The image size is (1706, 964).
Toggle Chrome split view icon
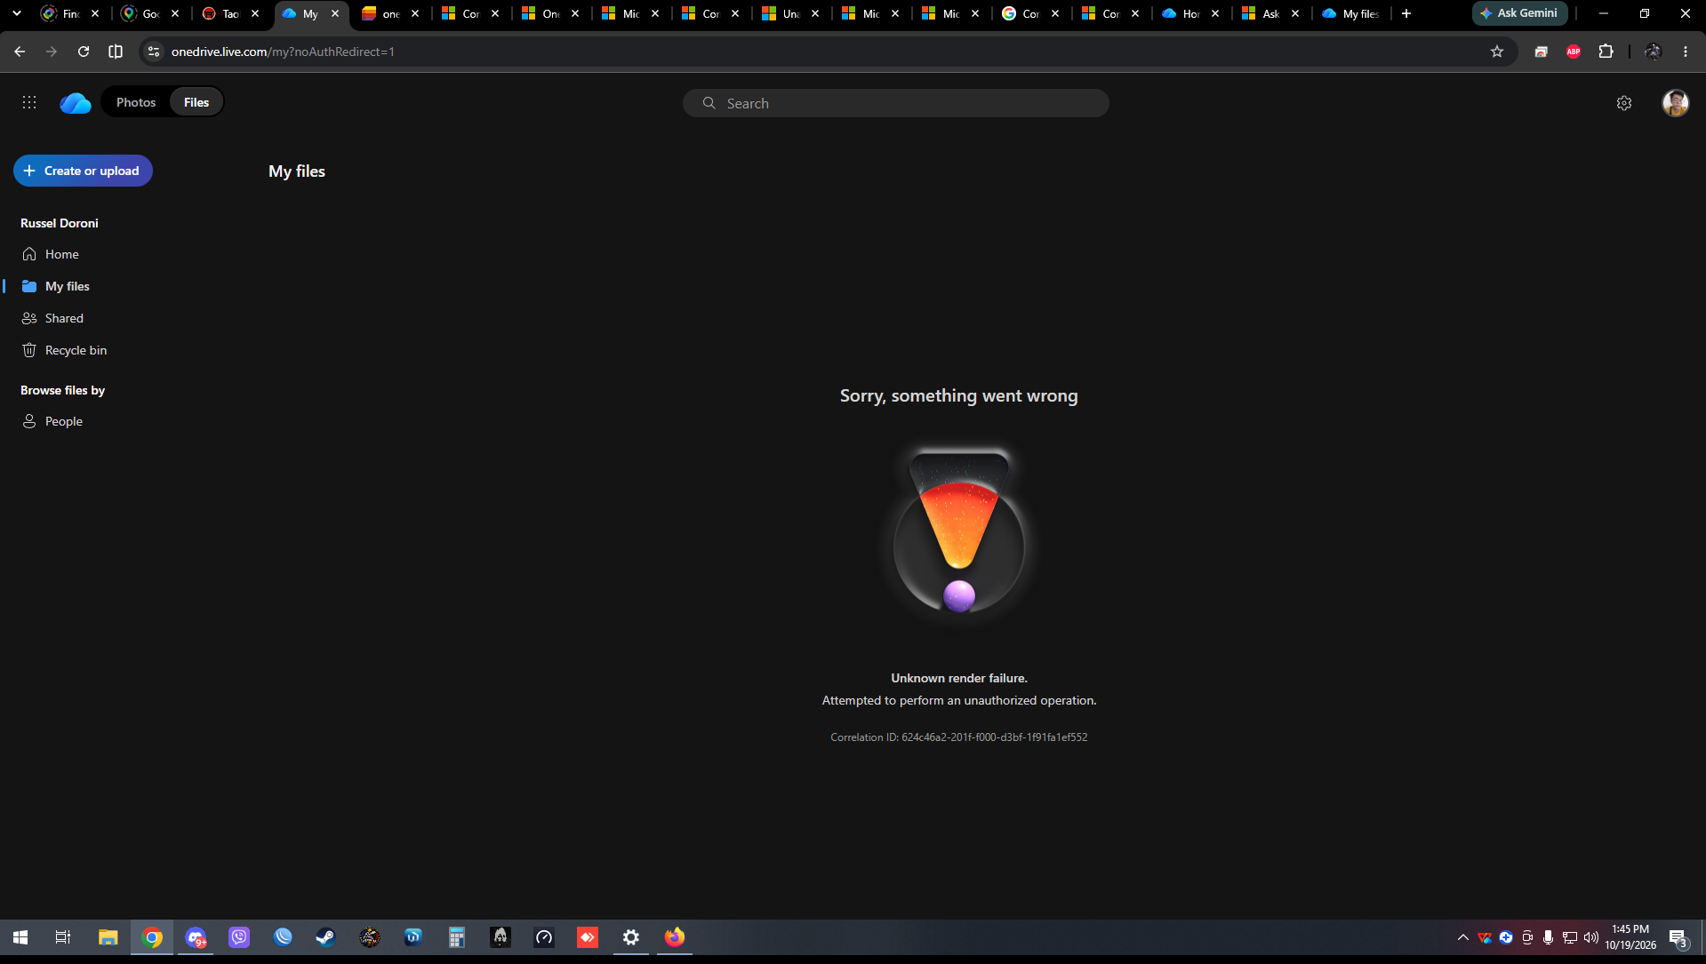pos(116,52)
